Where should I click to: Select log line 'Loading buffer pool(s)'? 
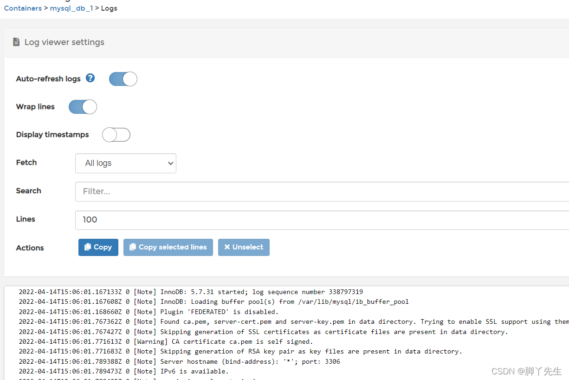[213, 301]
